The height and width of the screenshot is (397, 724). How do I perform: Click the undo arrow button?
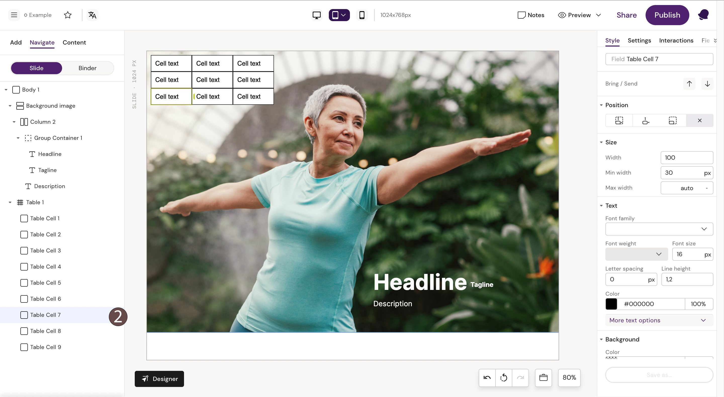click(x=487, y=378)
